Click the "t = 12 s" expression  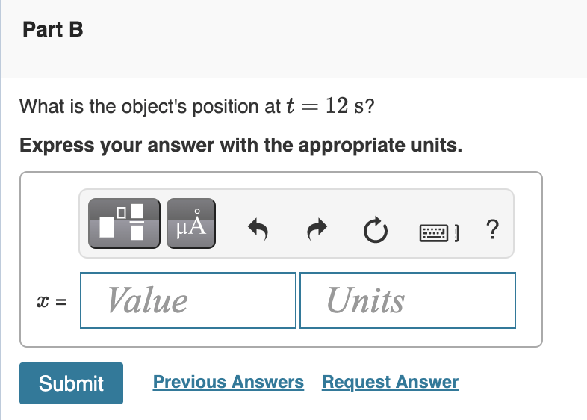pyautogui.click(x=329, y=107)
